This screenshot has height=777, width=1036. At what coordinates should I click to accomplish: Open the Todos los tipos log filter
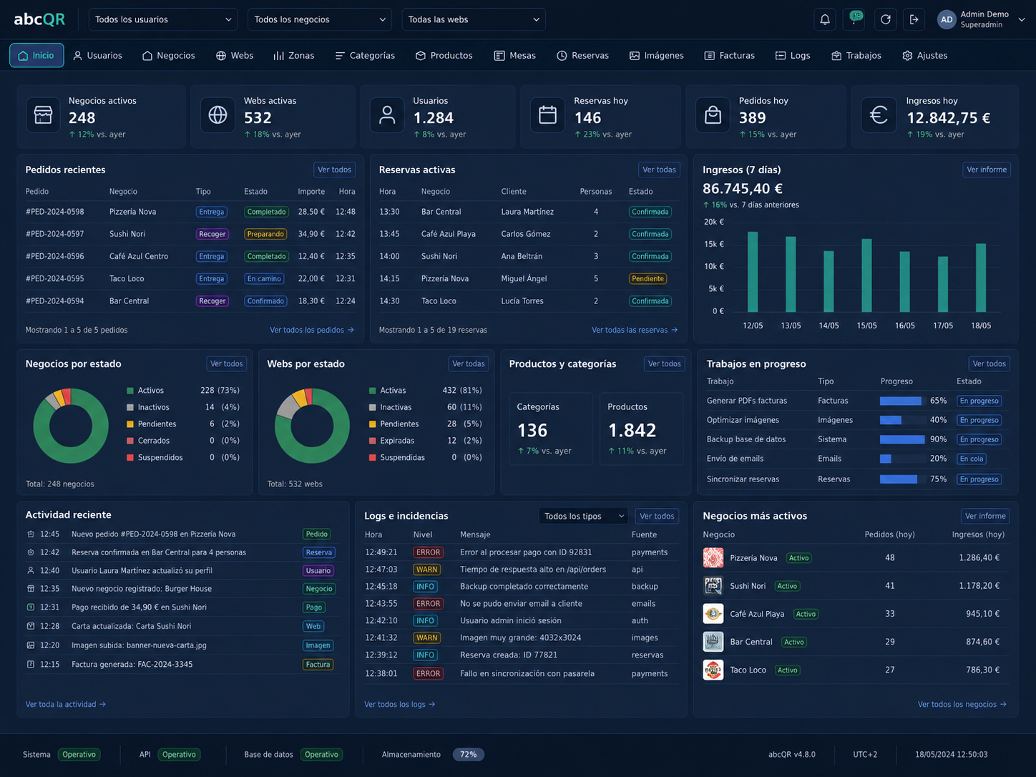pos(584,516)
